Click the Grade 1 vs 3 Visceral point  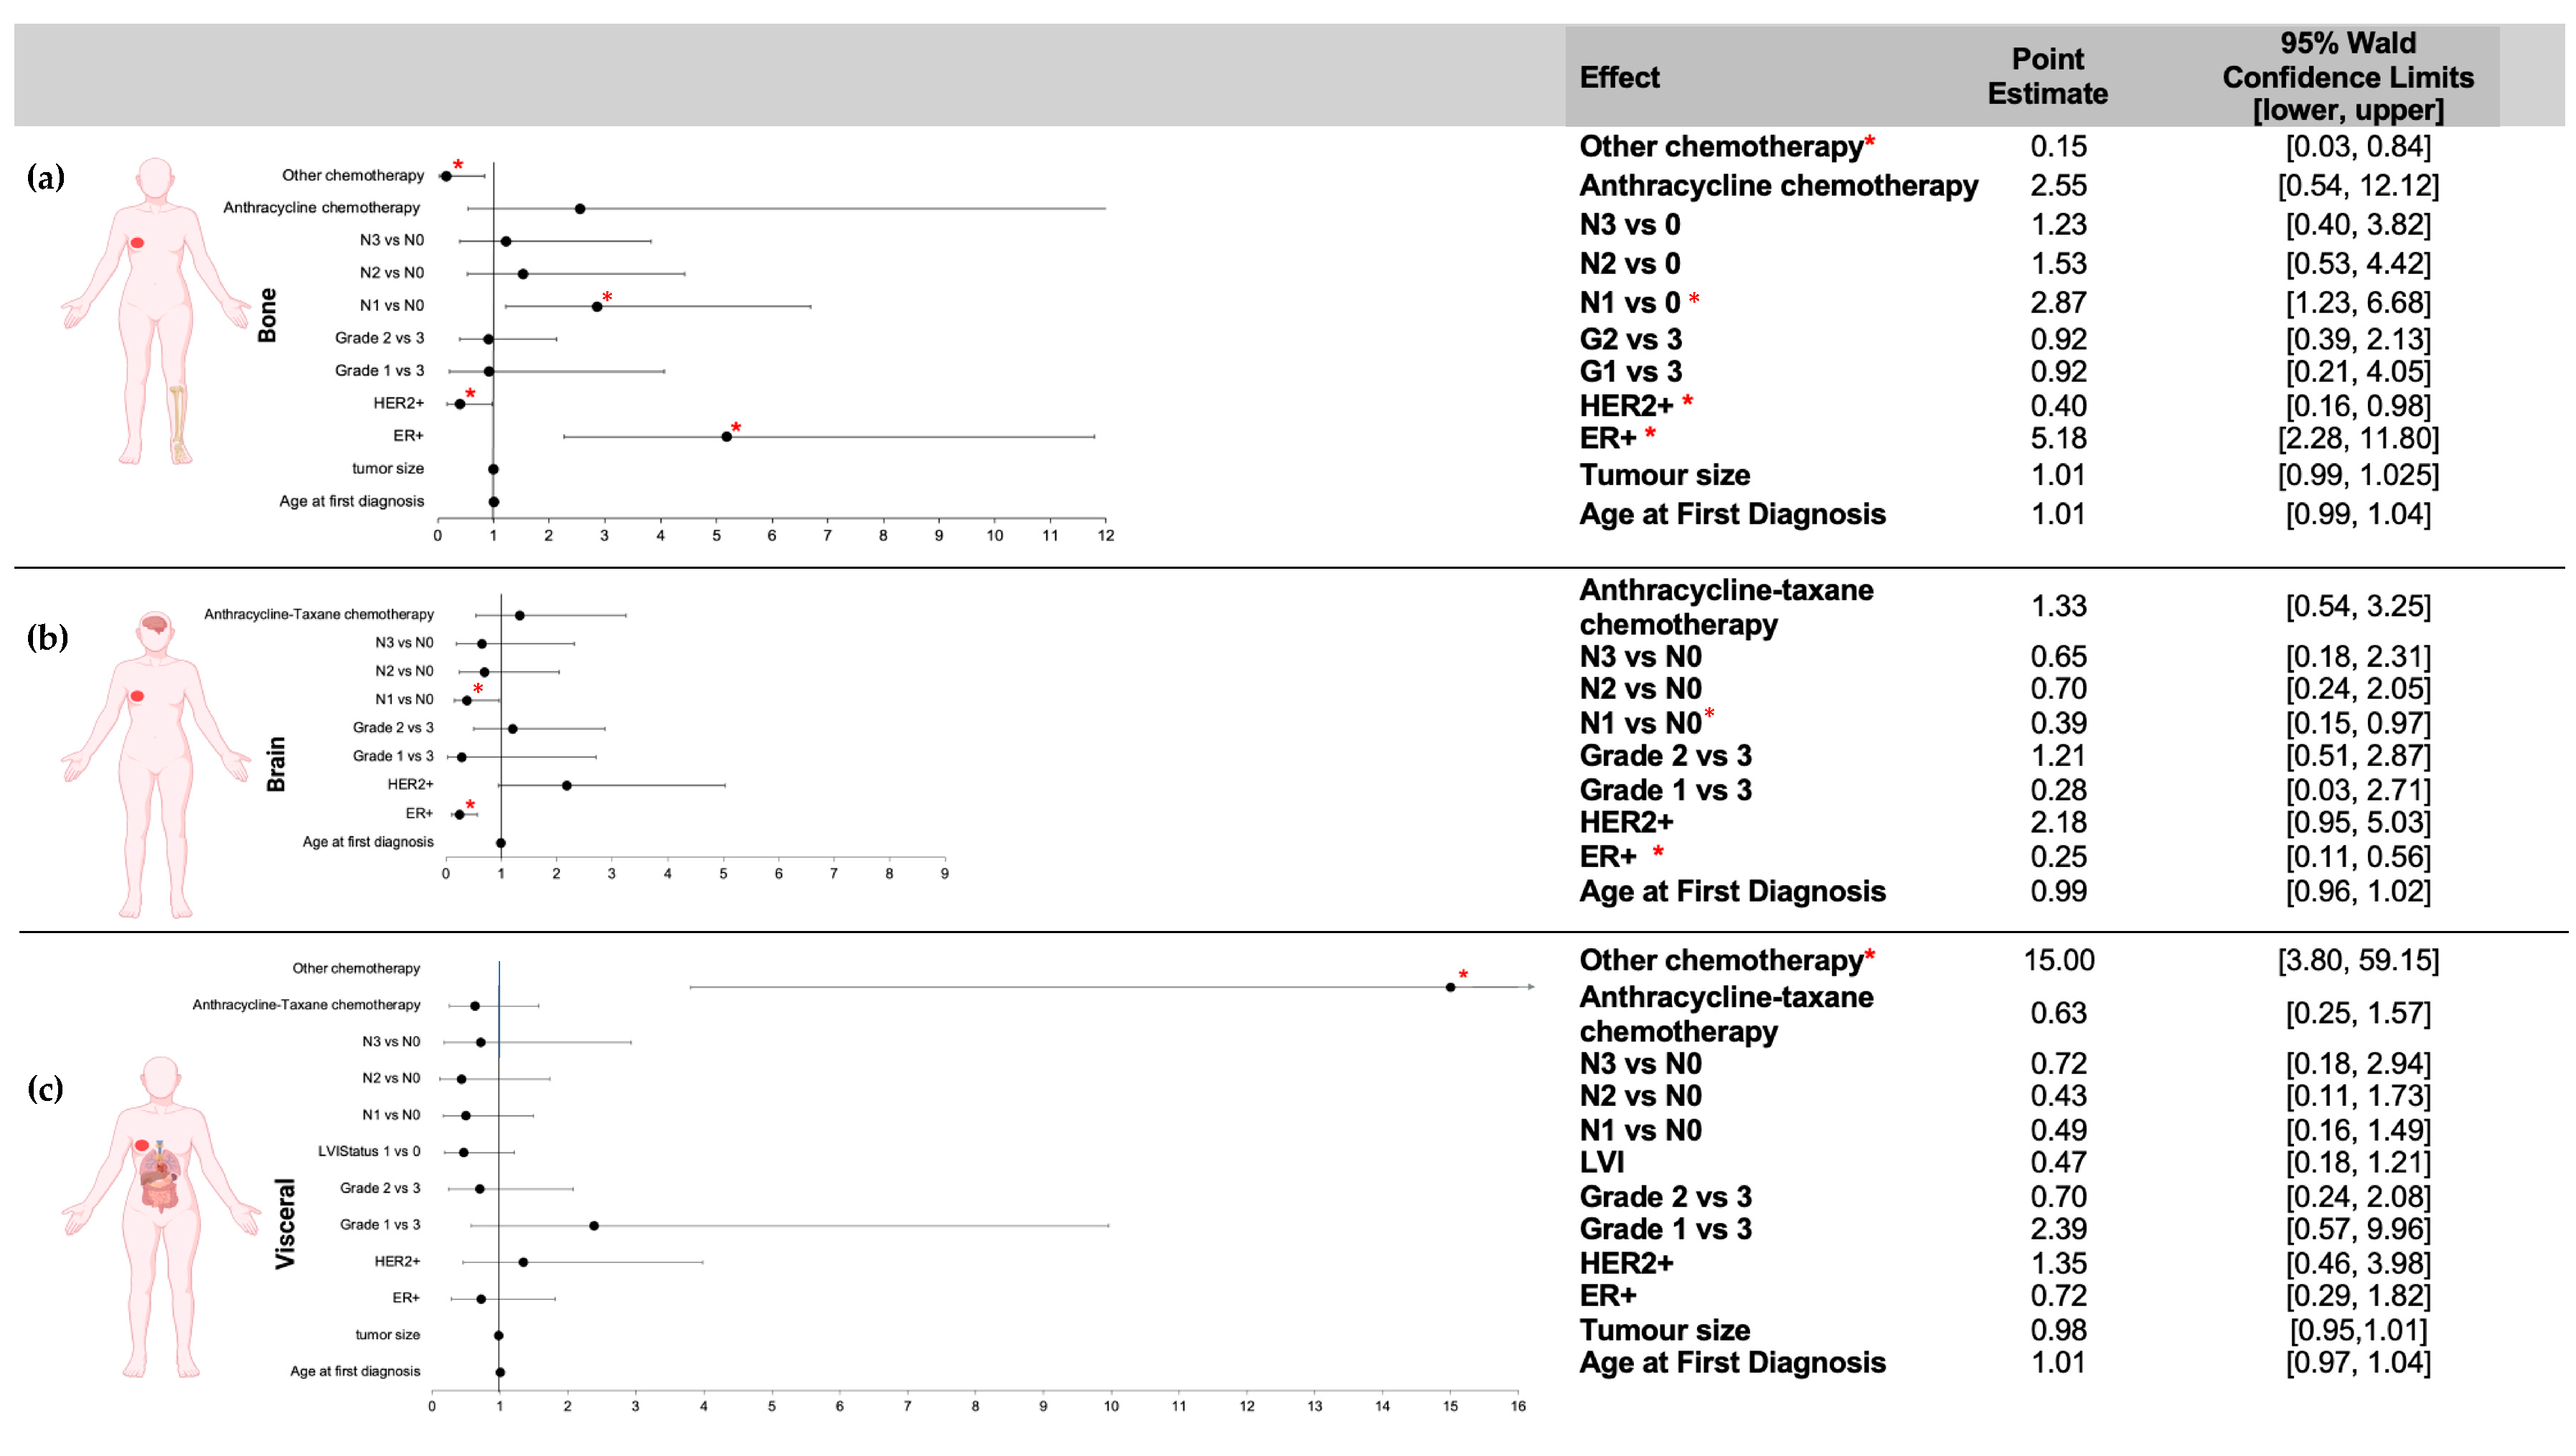593,1225
